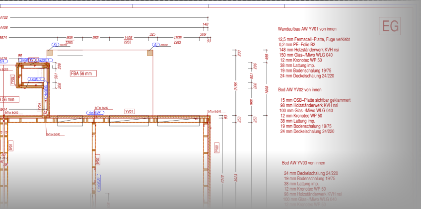Click the Bod AW YV02 von innen heading
Viewport: 421px width, 209px height.
click(x=300, y=89)
